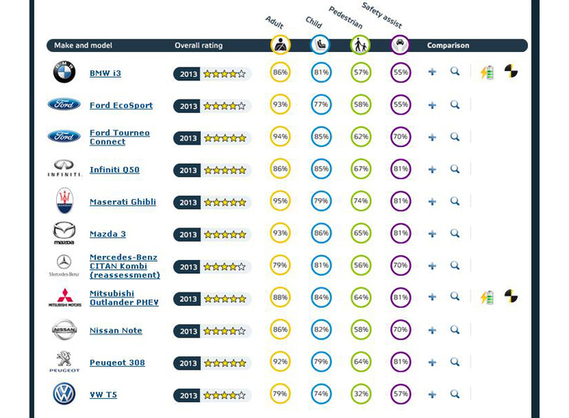Click the Child occupant category icon
This screenshot has width=569, height=418.
tap(320, 45)
